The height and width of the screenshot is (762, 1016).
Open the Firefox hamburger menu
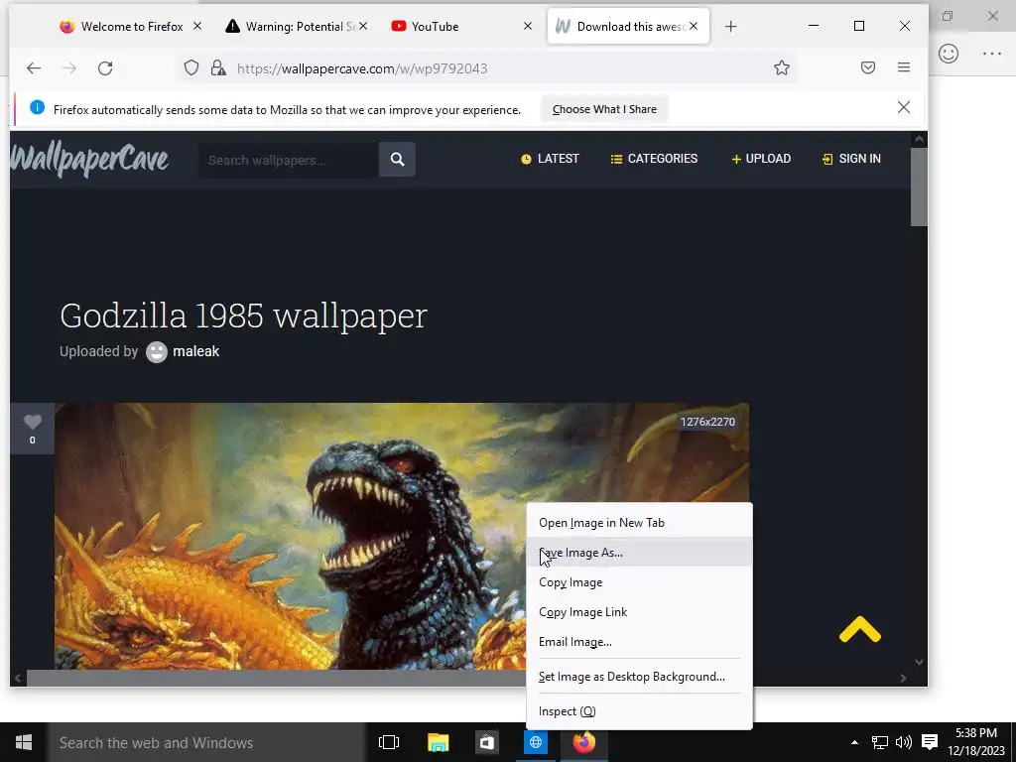pyautogui.click(x=904, y=67)
